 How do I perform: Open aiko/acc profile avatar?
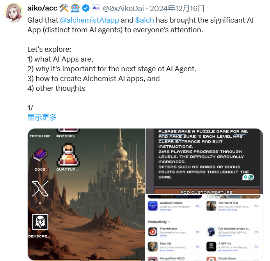coord(14,13)
